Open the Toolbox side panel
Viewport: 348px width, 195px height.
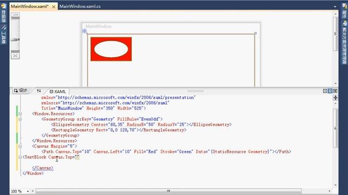click(x=3, y=34)
